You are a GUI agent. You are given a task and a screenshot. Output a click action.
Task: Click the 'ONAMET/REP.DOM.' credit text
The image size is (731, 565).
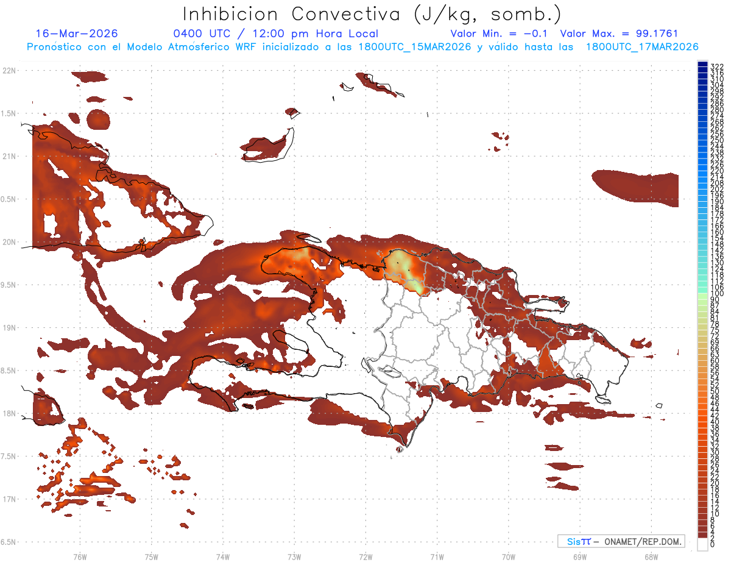tap(643, 541)
